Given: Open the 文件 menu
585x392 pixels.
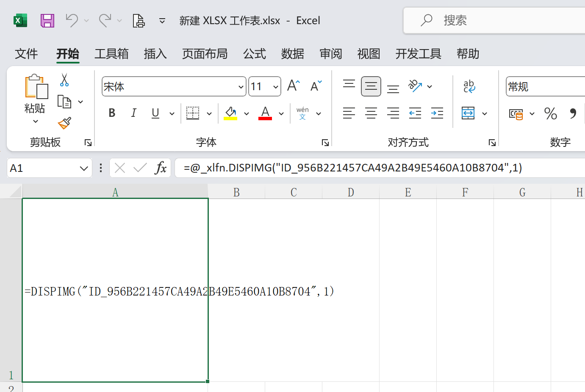Looking at the screenshot, I should pyautogui.click(x=26, y=54).
